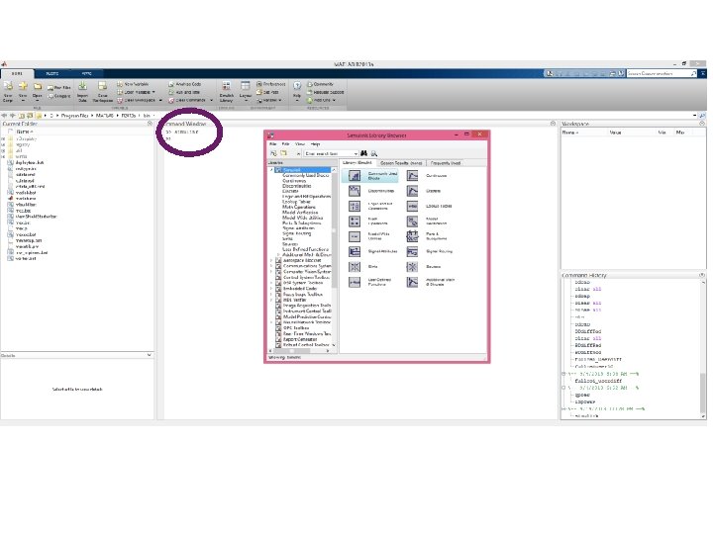Click the Name column header in Current Folder
The image size is (713, 534).
tap(25, 132)
